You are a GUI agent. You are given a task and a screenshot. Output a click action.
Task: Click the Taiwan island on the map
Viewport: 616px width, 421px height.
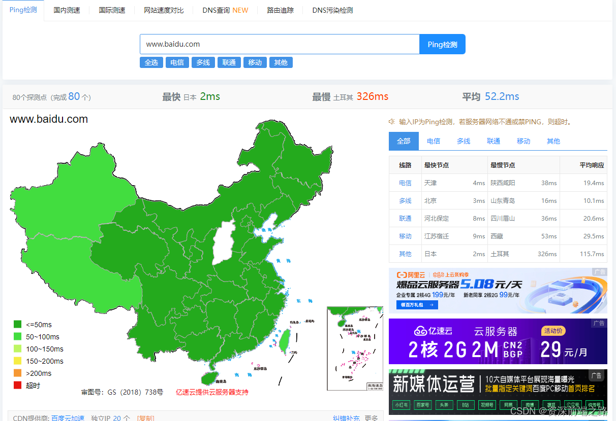pyautogui.click(x=284, y=341)
